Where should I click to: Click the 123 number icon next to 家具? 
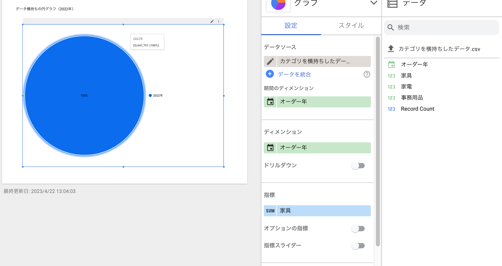[x=391, y=76]
